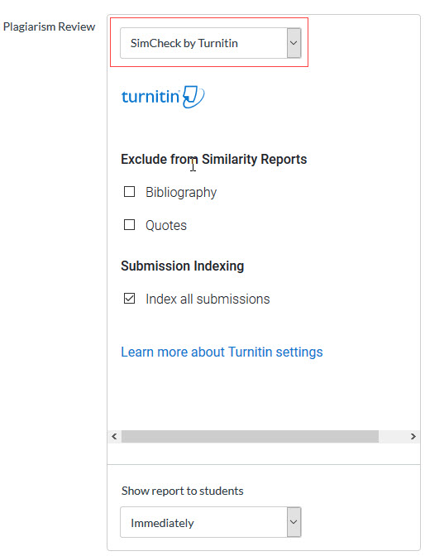Click the Index all submissions label
Viewport: 425px width, 556px height.
click(208, 300)
